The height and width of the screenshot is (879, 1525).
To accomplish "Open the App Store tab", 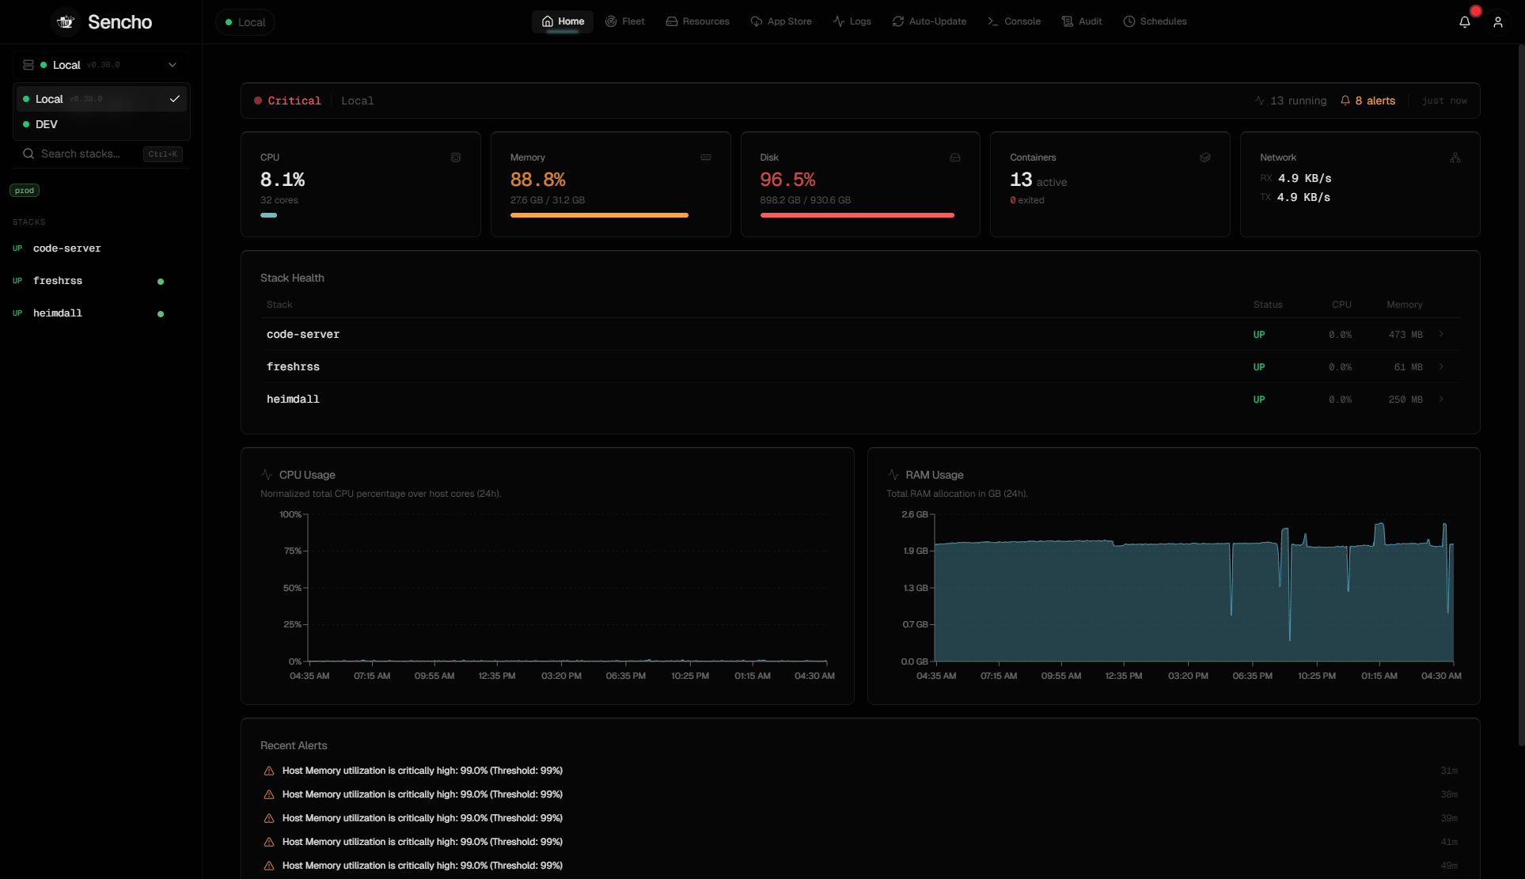I will tap(781, 21).
